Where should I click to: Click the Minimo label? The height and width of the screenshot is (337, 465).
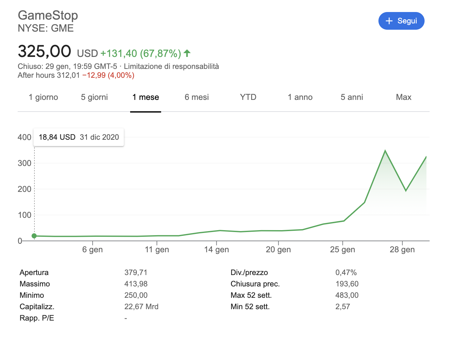(32, 295)
